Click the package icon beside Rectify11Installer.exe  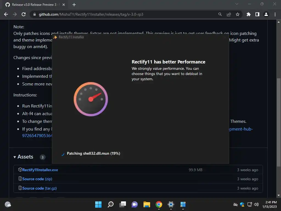[20, 170]
